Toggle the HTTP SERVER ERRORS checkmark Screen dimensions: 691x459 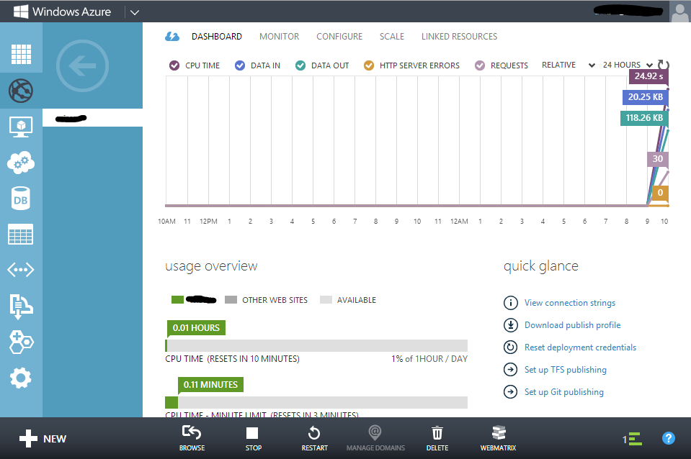[x=369, y=65]
